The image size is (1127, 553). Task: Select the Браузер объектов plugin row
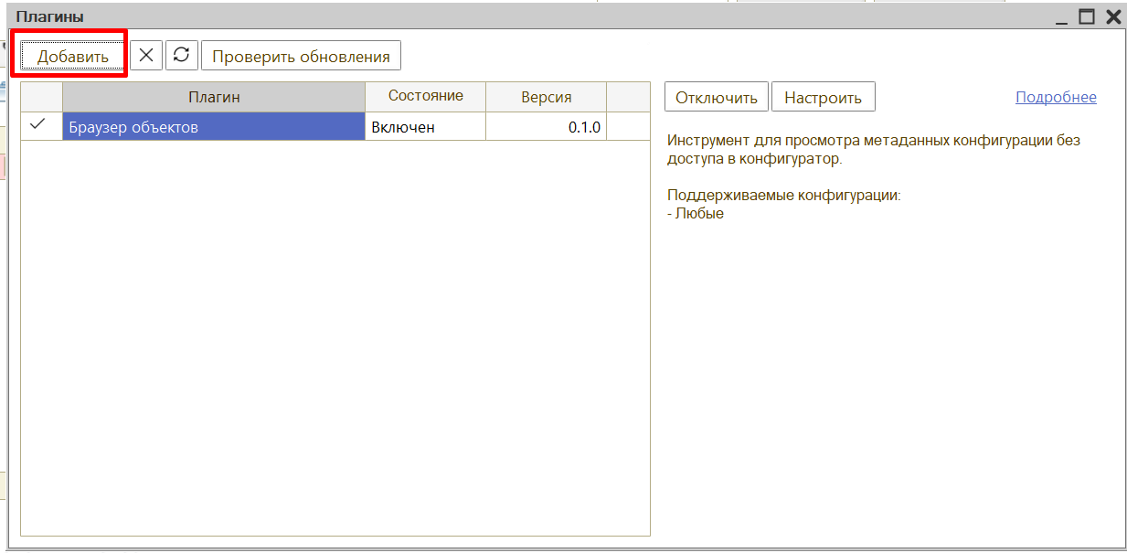click(214, 127)
